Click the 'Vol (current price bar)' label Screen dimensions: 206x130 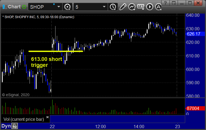[24, 119]
